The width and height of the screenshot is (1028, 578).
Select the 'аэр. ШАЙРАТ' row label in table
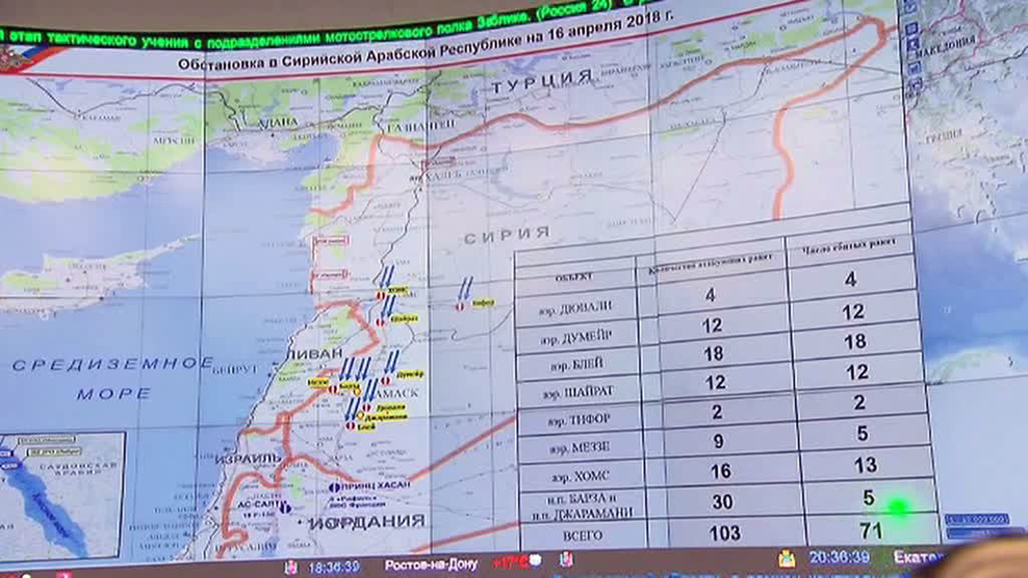578,392
